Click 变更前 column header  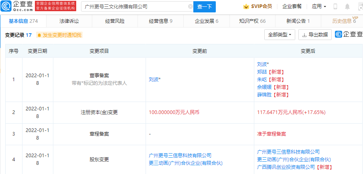200,51
